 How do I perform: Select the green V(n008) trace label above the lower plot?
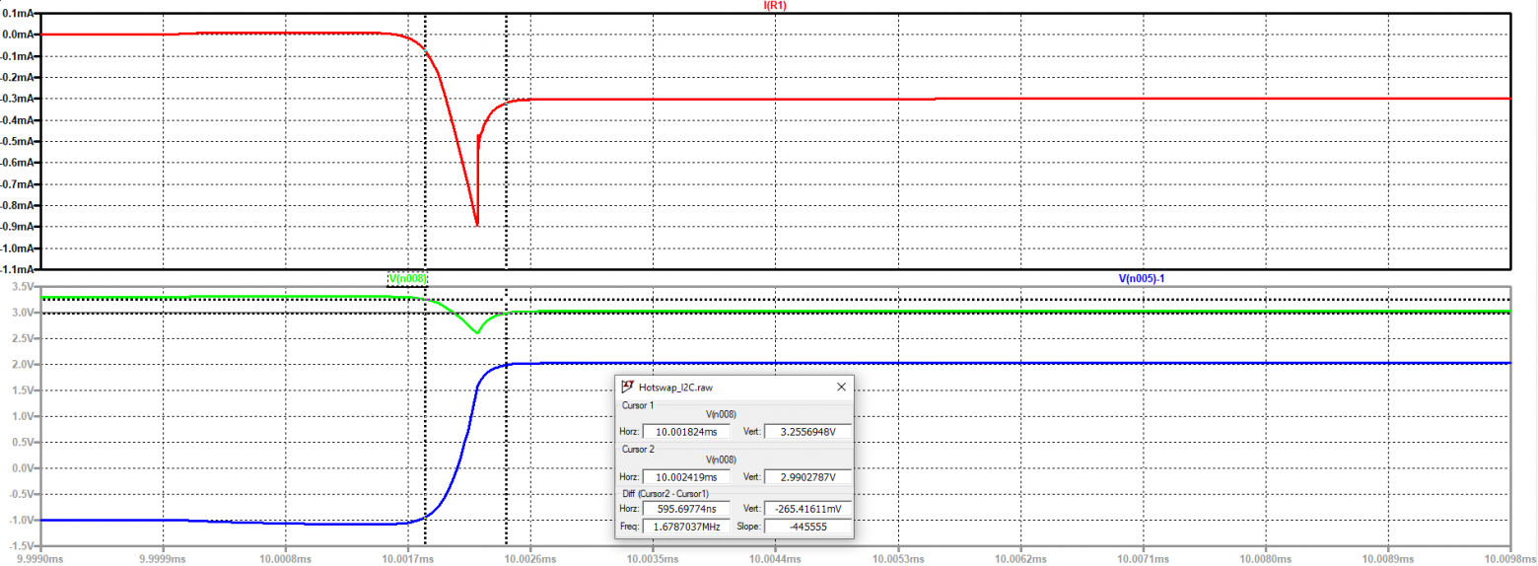click(x=408, y=279)
